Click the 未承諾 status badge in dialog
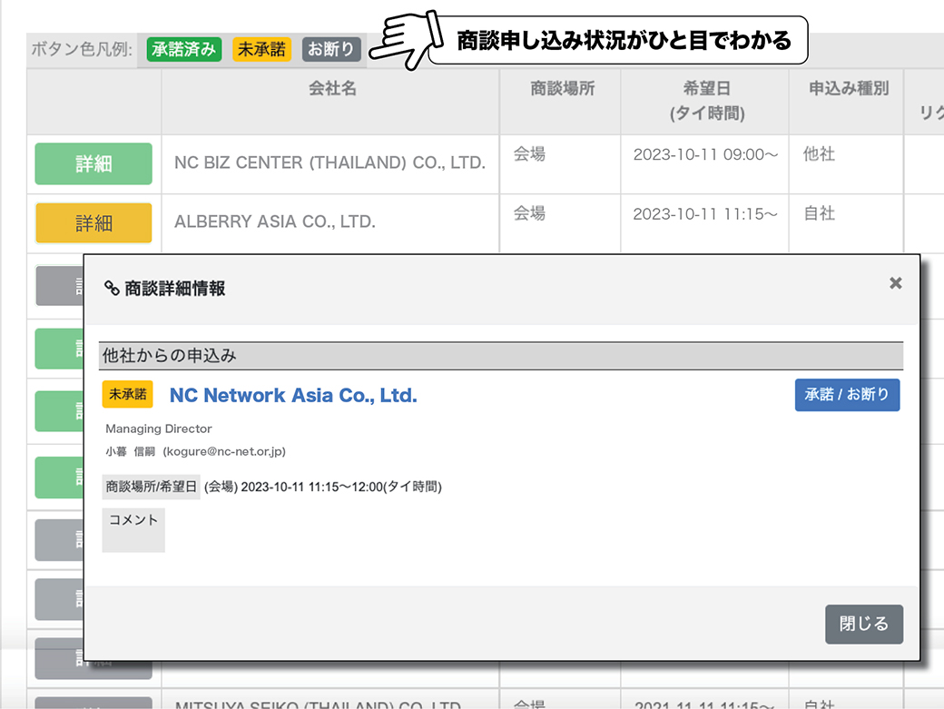The height and width of the screenshot is (709, 944). (128, 394)
